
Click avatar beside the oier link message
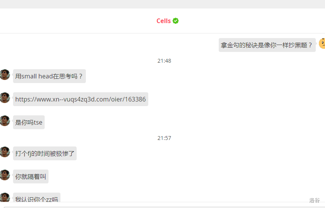tap(5, 98)
